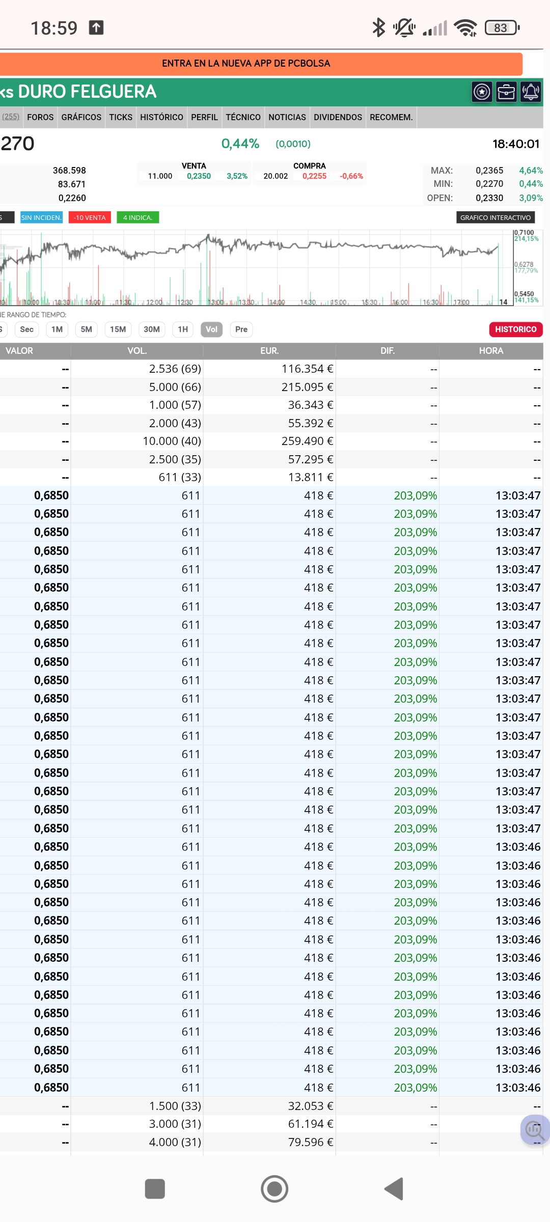Tap the Android home circle button
This screenshot has height=1222, width=550.
tap(274, 1189)
